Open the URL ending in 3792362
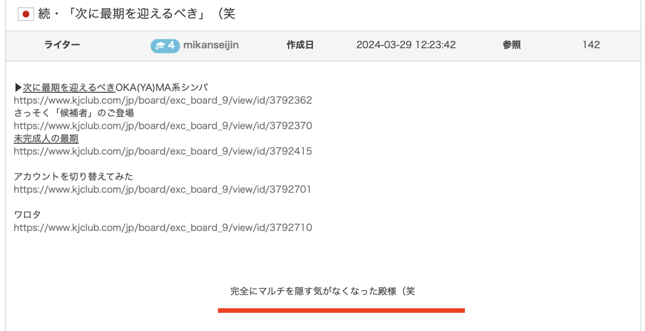This screenshot has height=331, width=645. 163,100
